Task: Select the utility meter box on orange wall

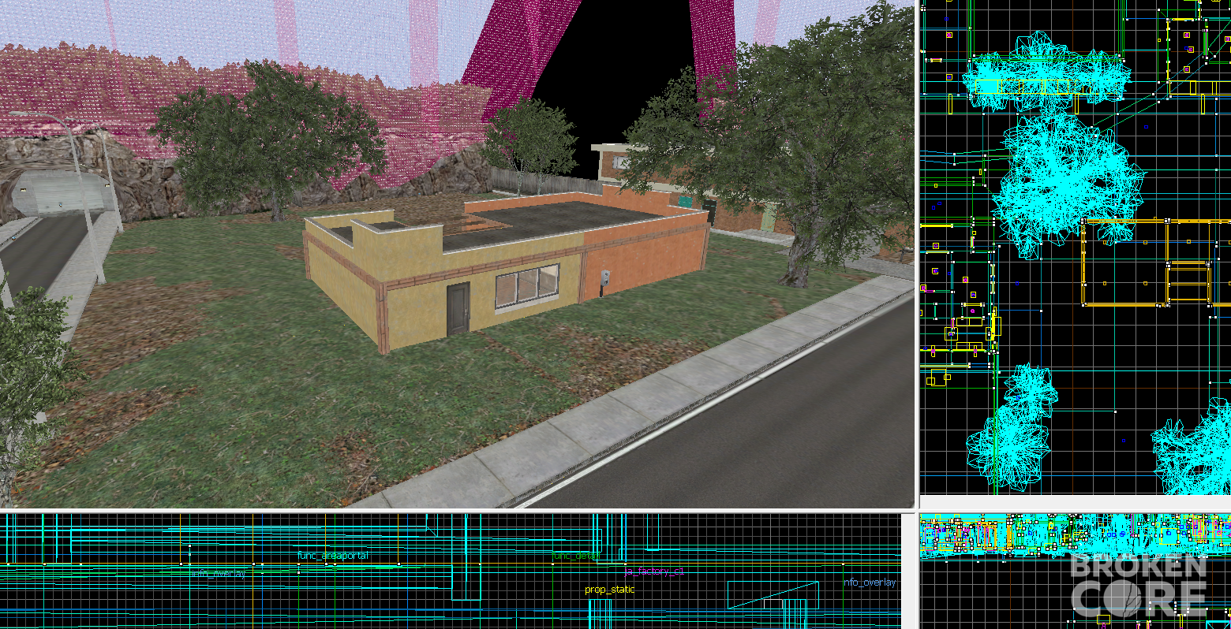Action: pyautogui.click(x=605, y=277)
